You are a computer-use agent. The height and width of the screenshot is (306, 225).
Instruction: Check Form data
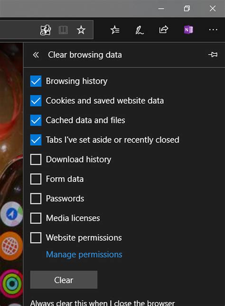tap(36, 179)
